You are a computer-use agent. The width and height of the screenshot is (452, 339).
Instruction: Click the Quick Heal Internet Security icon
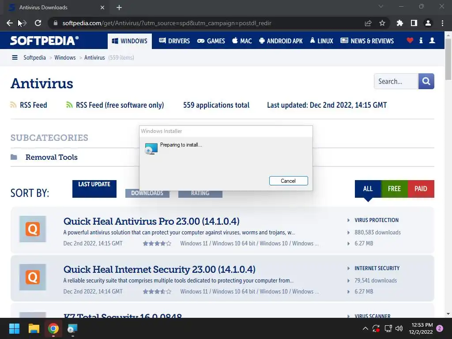[33, 277]
